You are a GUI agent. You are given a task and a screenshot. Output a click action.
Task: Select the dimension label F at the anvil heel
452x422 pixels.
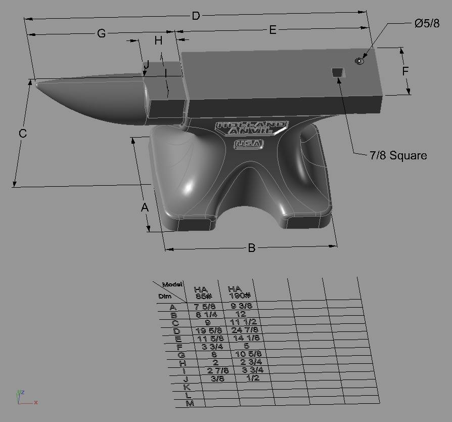[x=405, y=71]
